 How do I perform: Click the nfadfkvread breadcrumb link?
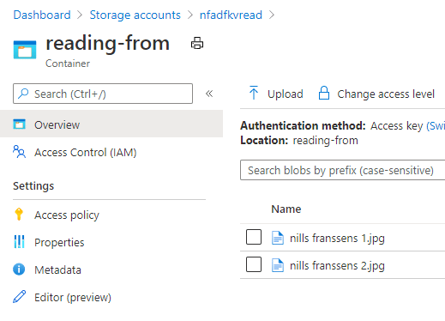[x=231, y=15]
